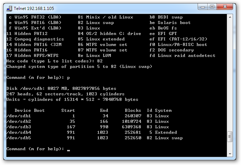Click the blocks value 1010724
The image size is (241, 165).
[x=132, y=121]
